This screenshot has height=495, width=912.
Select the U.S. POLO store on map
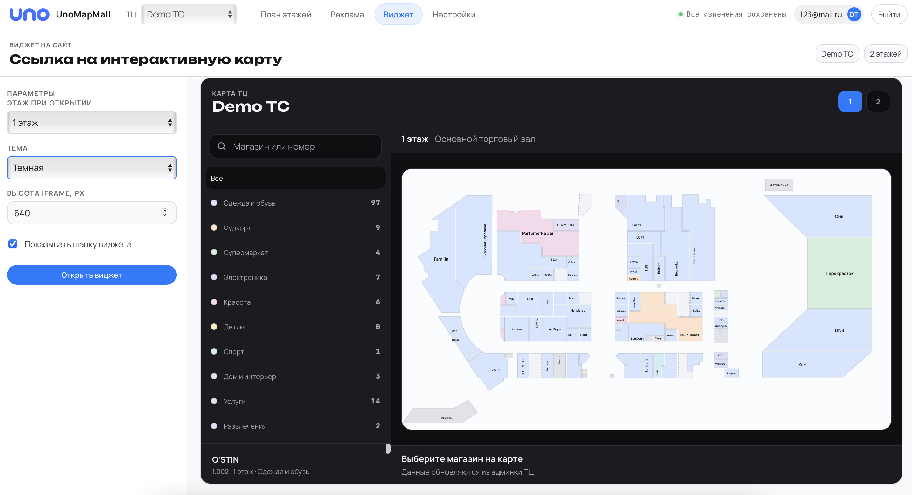523,366
